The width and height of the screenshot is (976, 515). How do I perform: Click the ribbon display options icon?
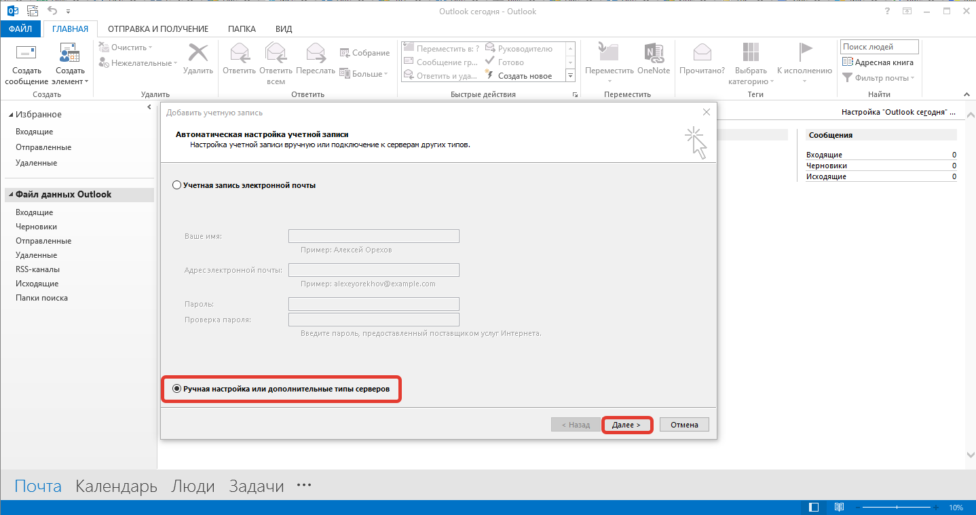(x=907, y=12)
